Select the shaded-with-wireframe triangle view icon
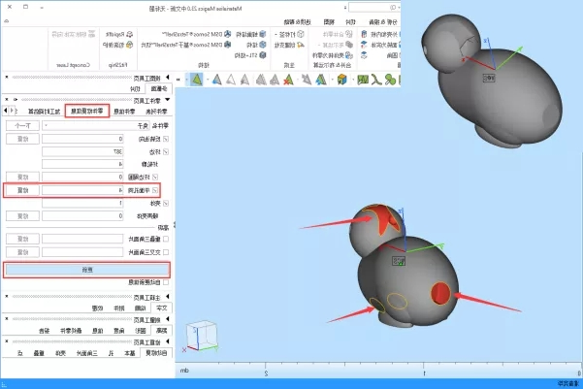Image resolution: width=583 pixels, height=389 pixels. [x=217, y=80]
